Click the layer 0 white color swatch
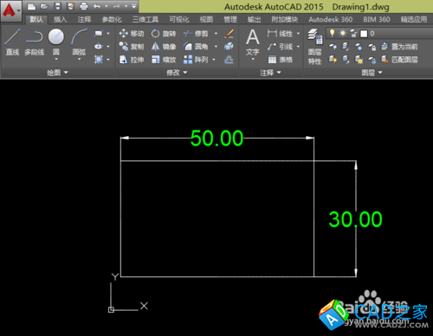The image size is (433, 336). (x=364, y=34)
